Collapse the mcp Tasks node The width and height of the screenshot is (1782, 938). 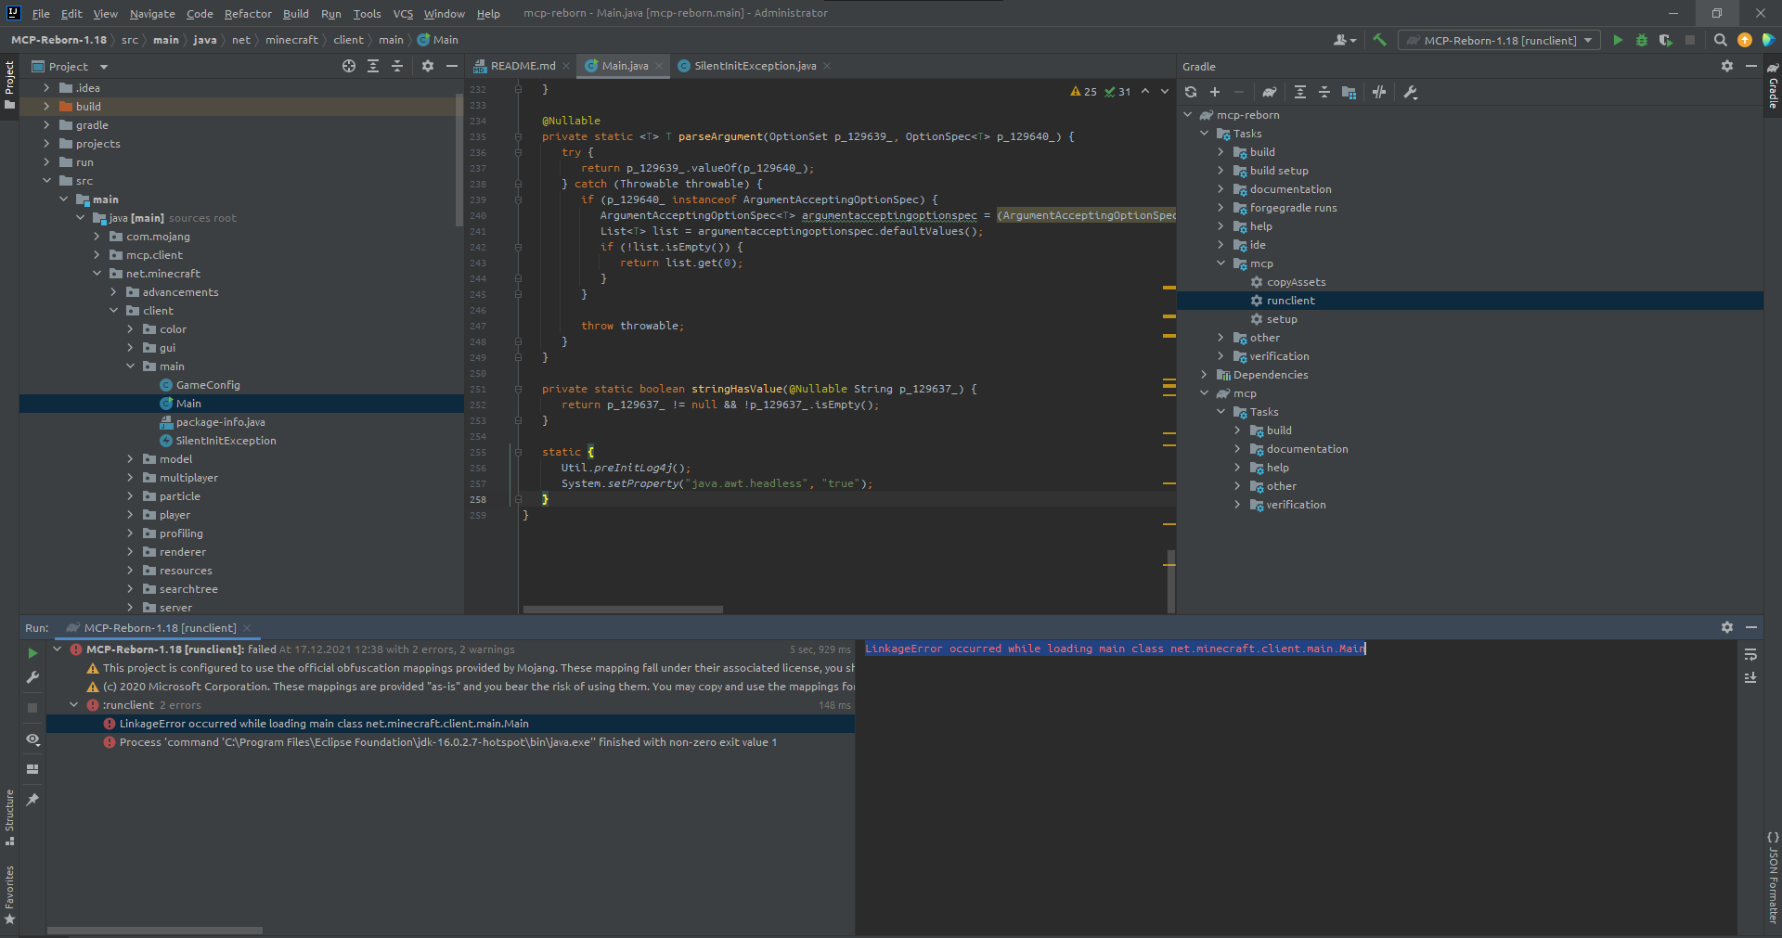(x=1221, y=411)
